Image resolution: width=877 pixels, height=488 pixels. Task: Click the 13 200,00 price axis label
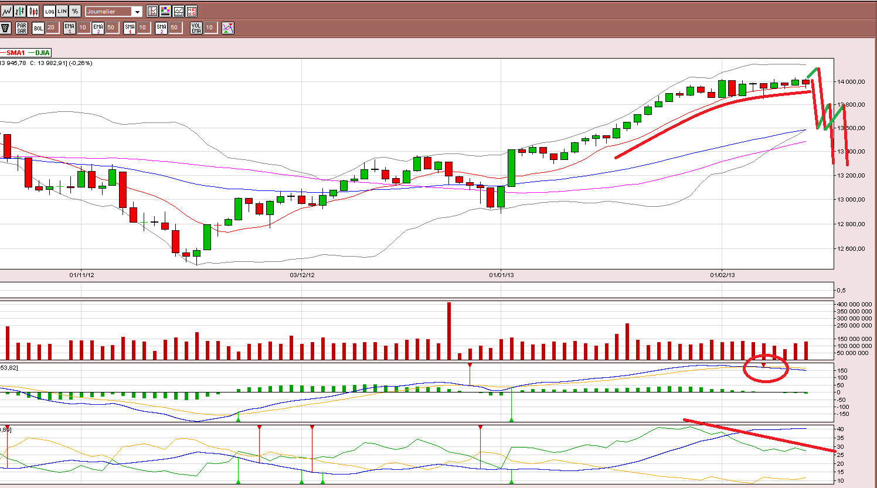click(850, 176)
